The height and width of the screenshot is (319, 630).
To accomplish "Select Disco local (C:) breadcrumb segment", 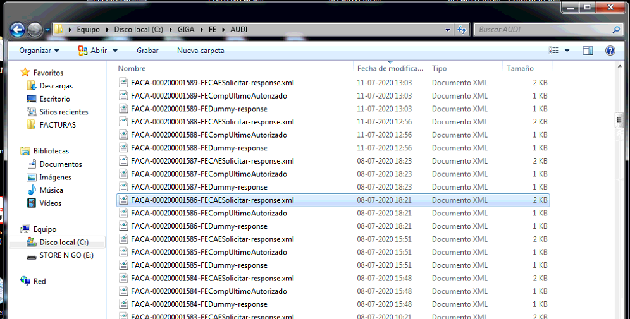I will click(x=139, y=30).
